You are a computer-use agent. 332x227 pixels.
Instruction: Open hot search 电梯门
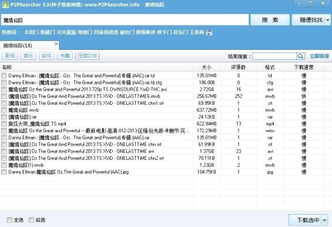85,32
